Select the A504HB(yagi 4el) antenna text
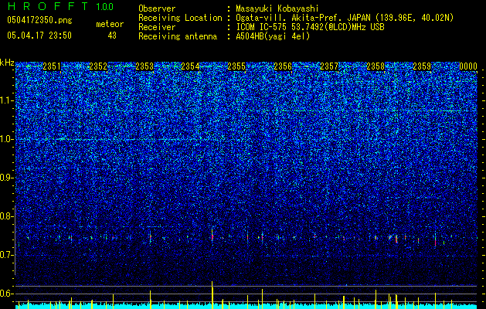This screenshot has height=309, width=486. 273,36
